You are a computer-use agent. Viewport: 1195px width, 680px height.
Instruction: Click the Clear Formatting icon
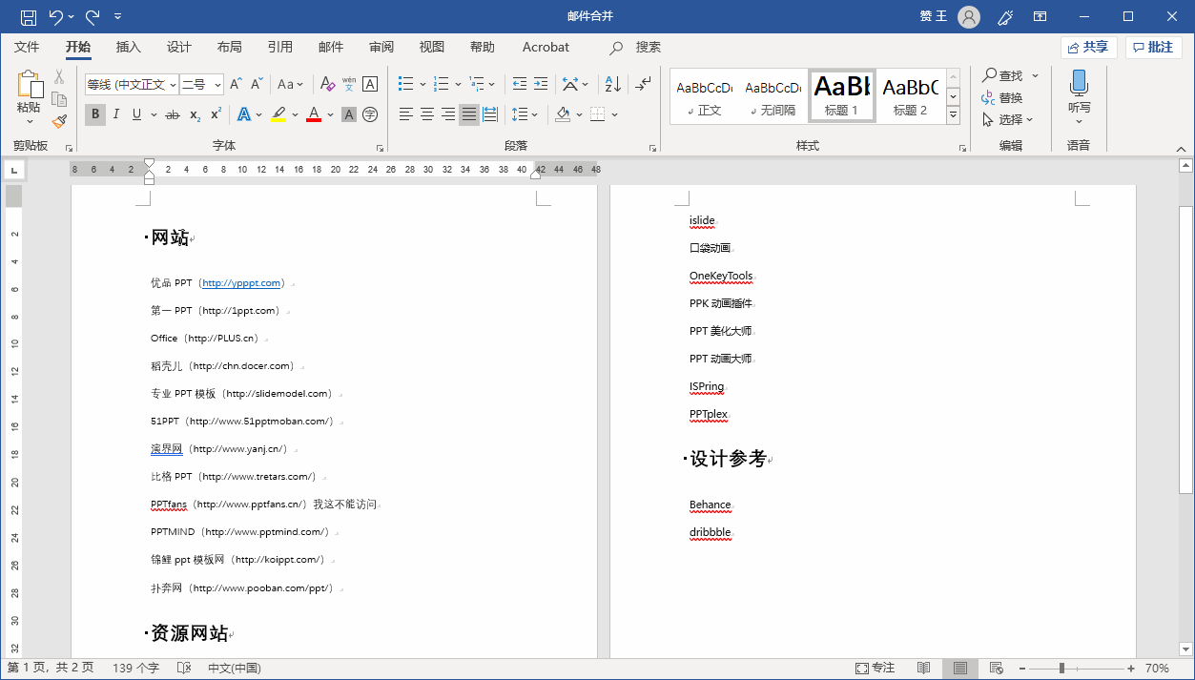pyautogui.click(x=326, y=84)
